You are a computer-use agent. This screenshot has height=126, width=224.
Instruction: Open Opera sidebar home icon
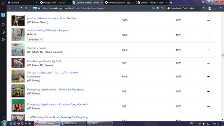(3, 15)
